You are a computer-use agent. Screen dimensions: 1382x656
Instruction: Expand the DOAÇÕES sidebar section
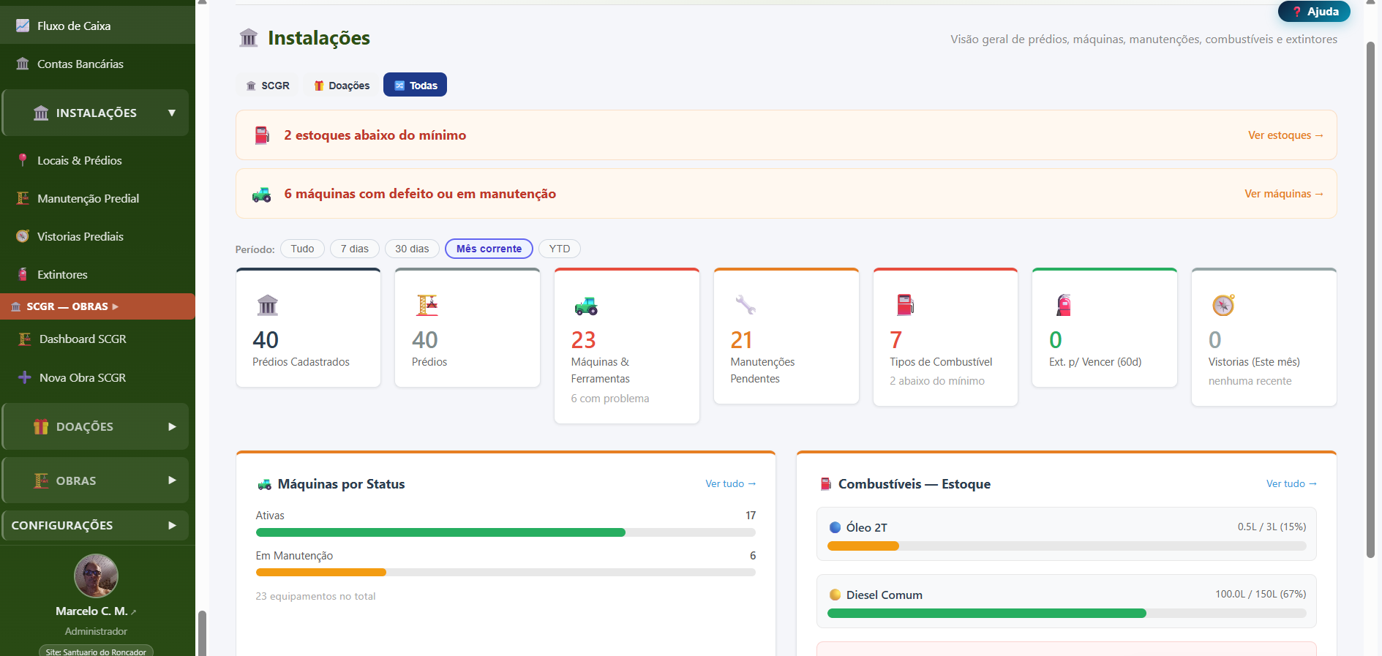95,426
